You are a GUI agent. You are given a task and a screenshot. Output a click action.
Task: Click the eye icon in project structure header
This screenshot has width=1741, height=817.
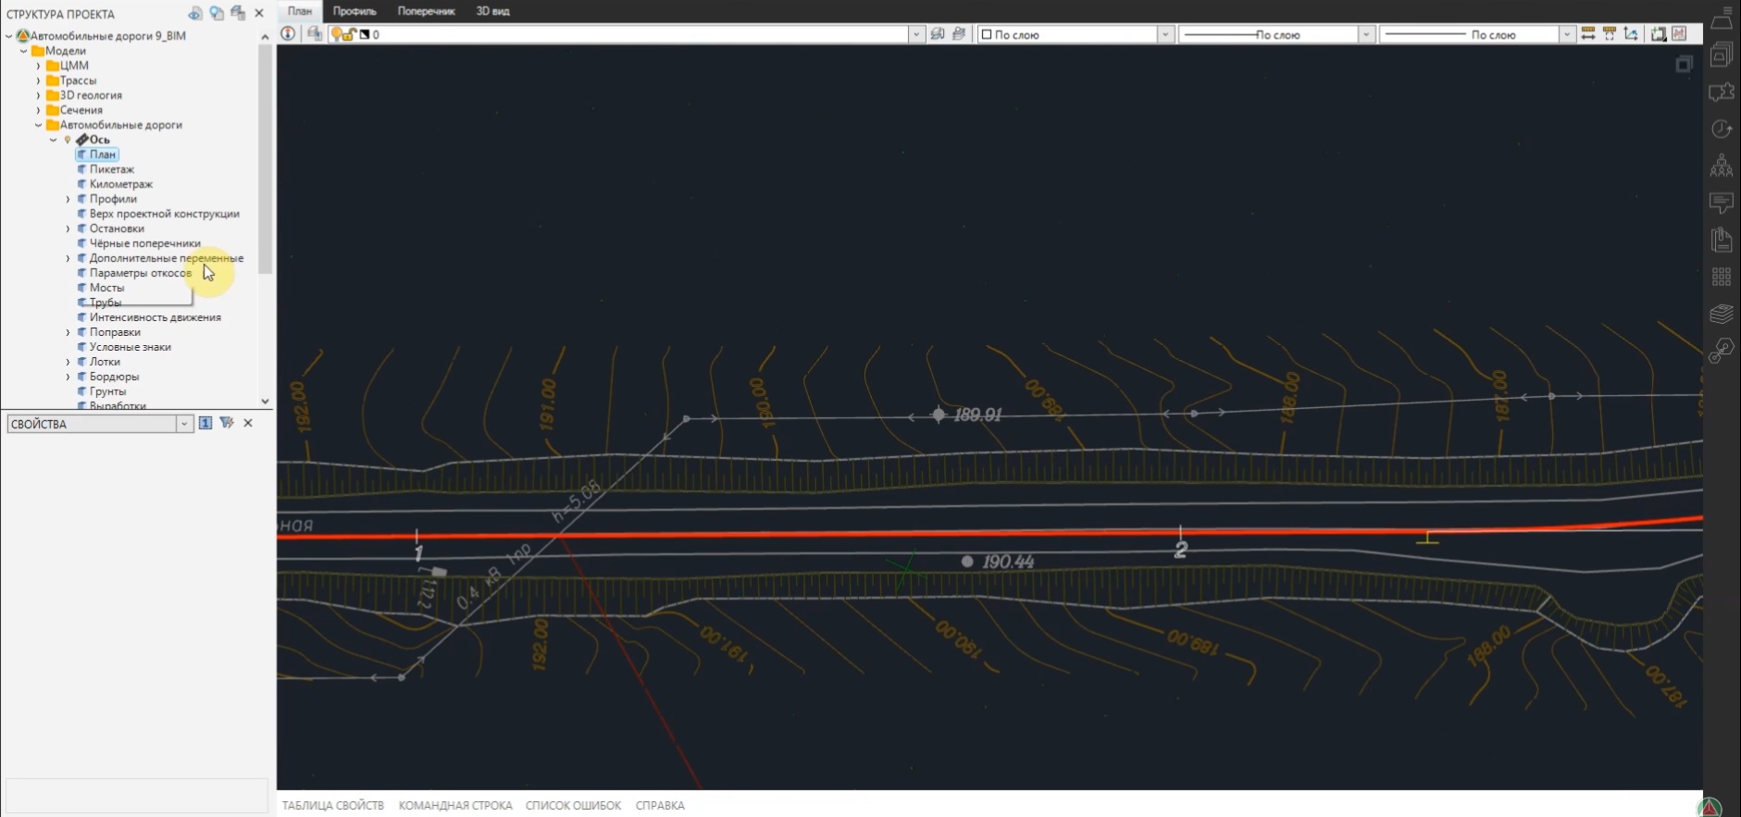(x=194, y=13)
